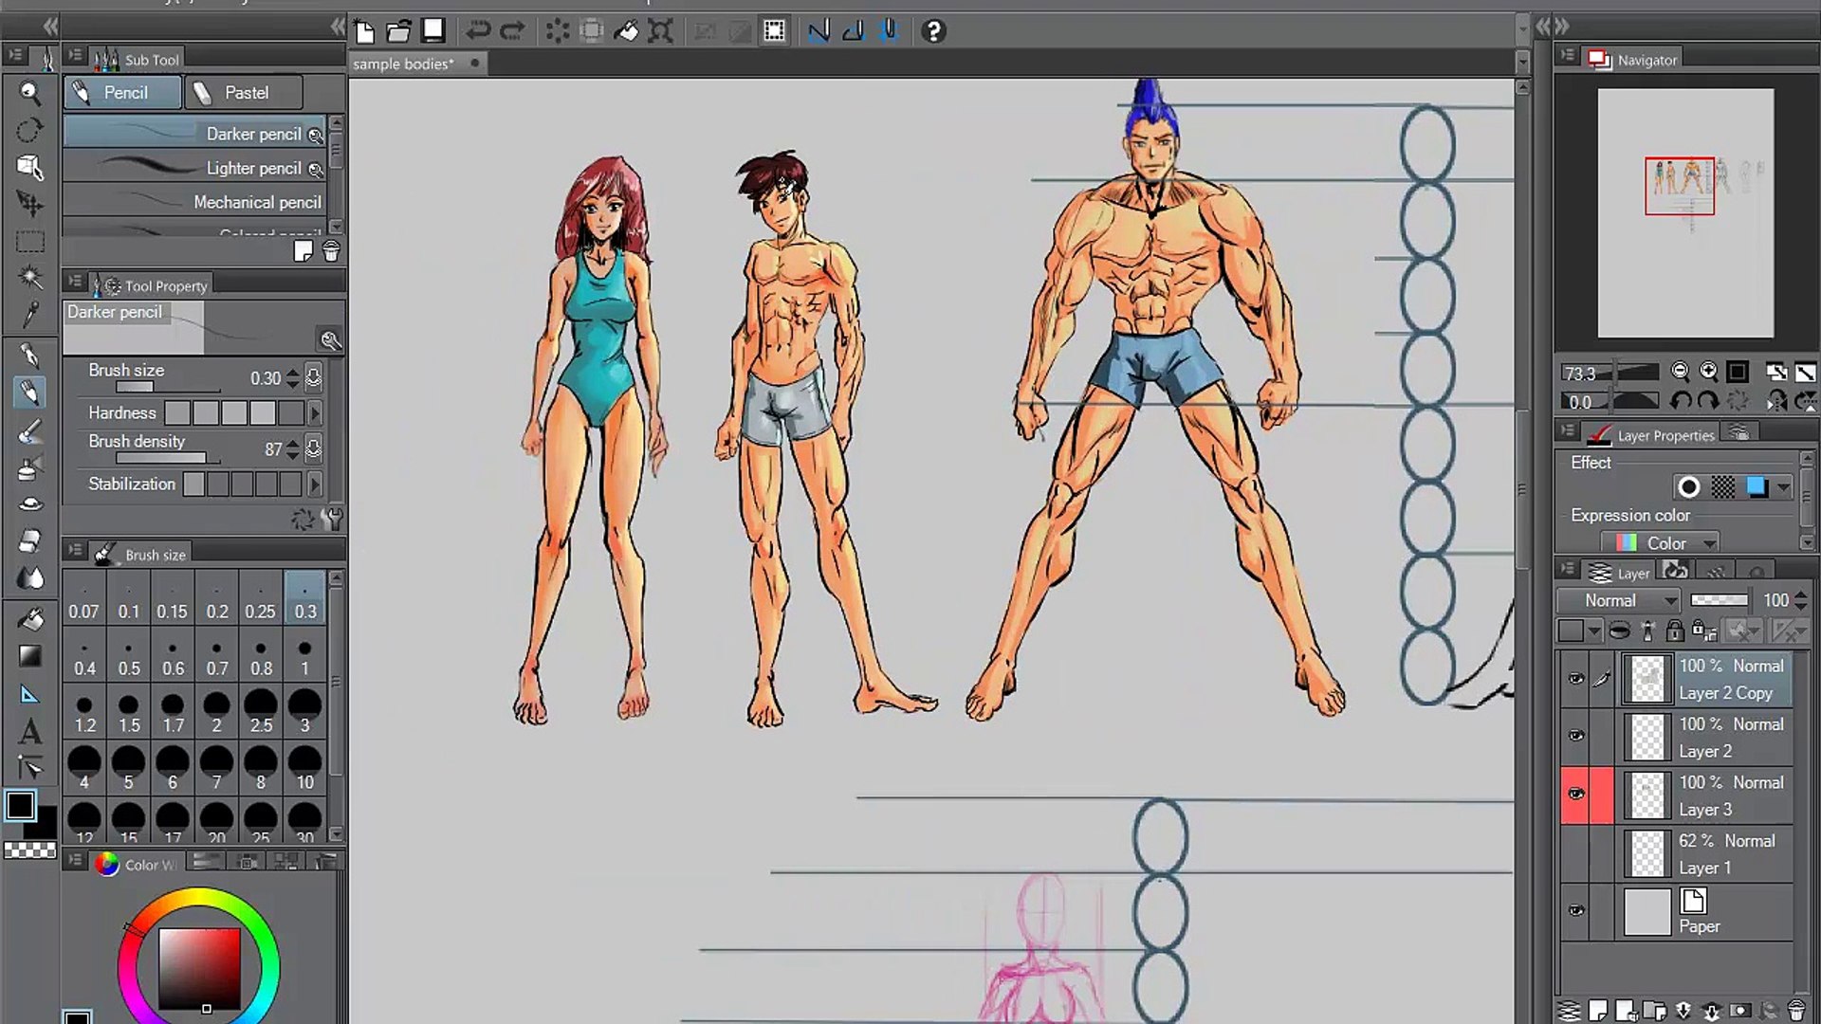Click the Help question mark icon

(933, 31)
